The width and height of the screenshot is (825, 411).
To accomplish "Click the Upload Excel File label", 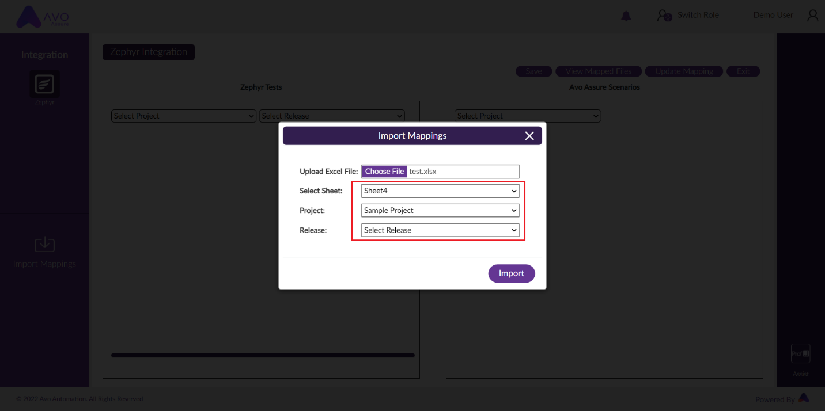I will [x=328, y=172].
